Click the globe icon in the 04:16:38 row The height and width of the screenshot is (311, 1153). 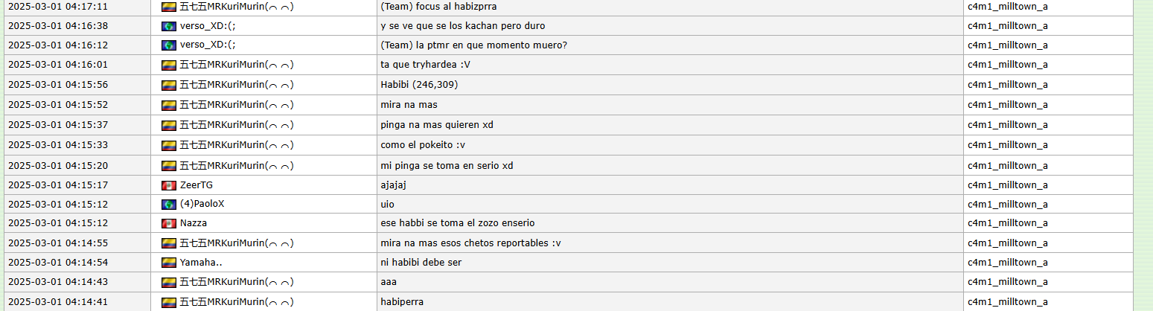(x=169, y=26)
